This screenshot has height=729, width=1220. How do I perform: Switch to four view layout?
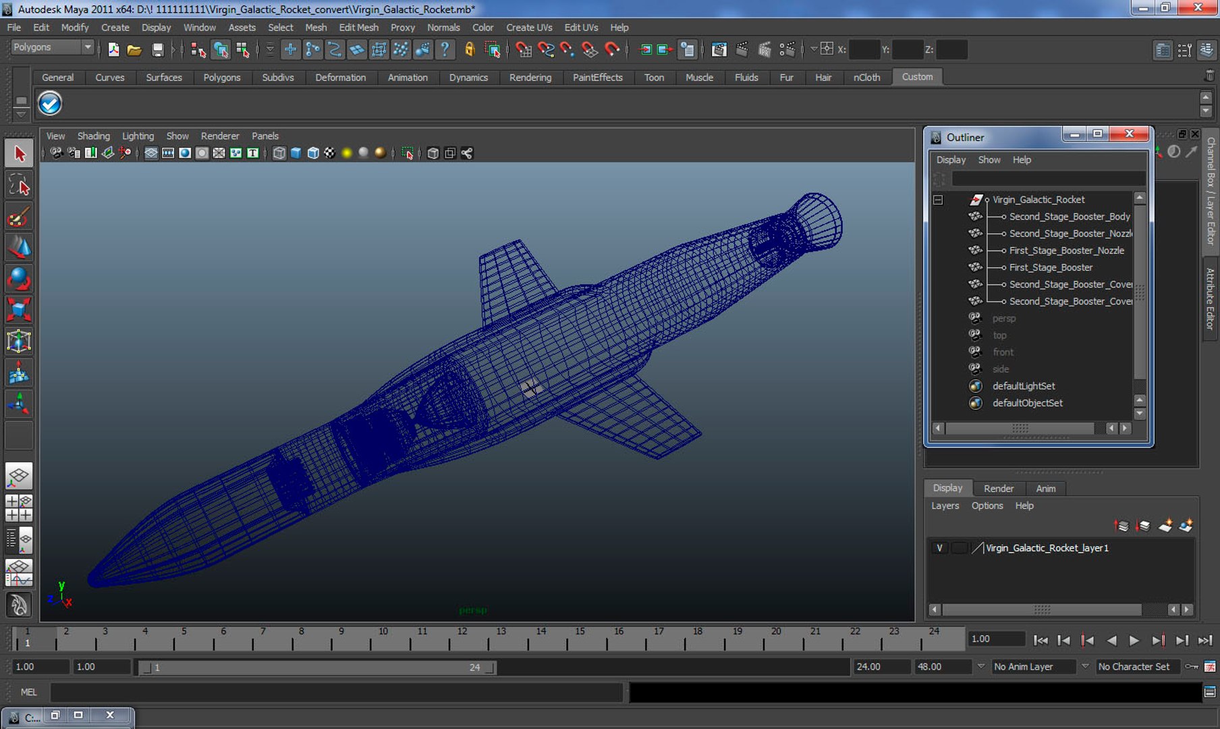[x=19, y=508]
